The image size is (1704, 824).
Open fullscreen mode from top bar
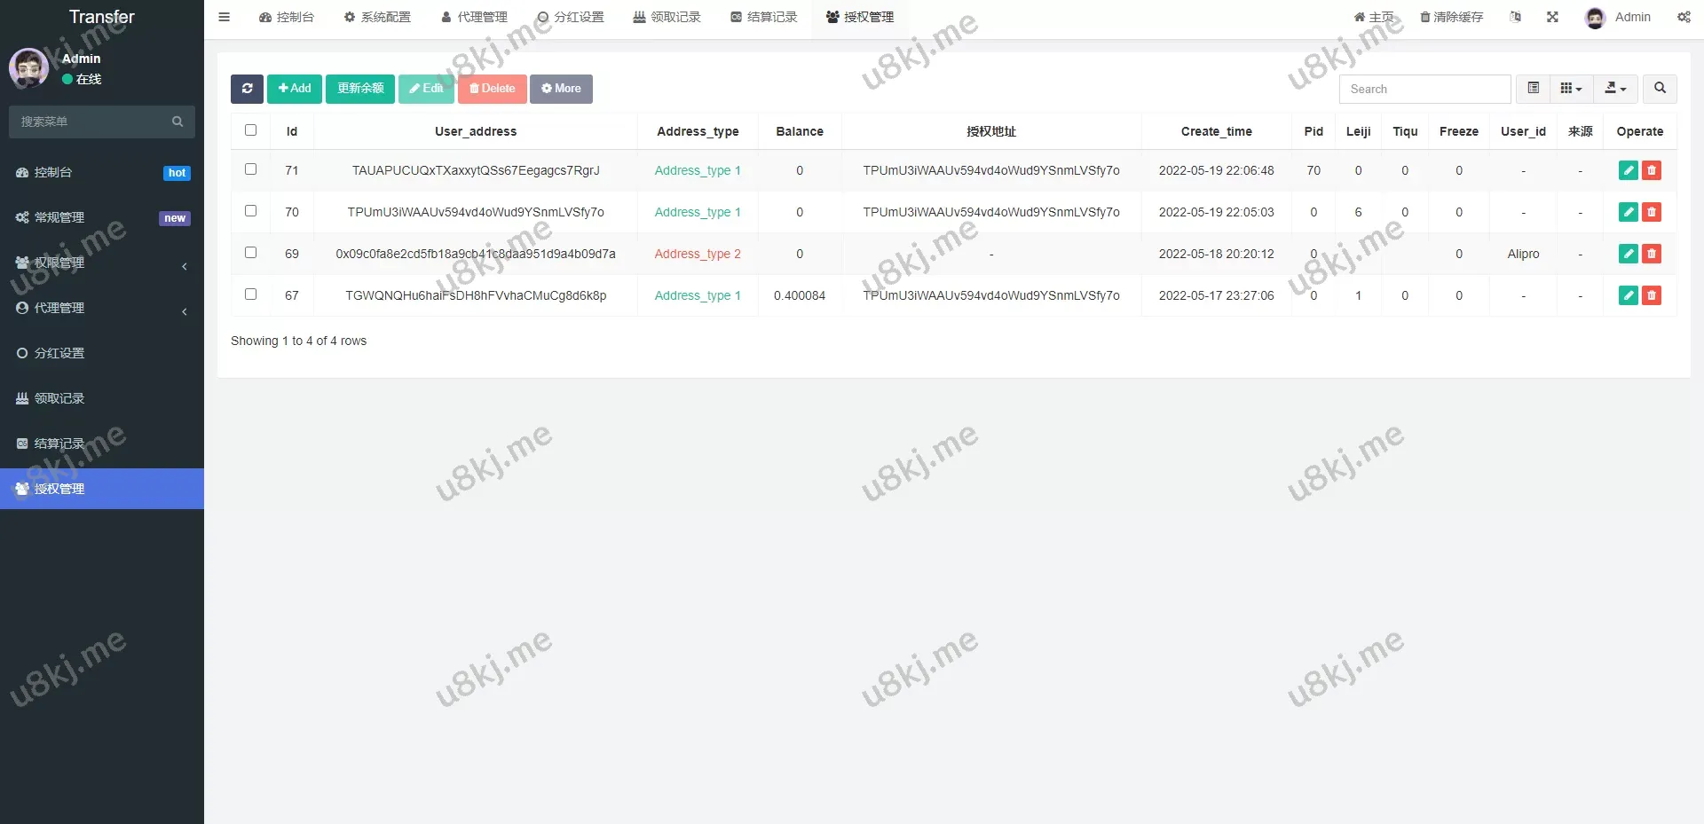1551,17
